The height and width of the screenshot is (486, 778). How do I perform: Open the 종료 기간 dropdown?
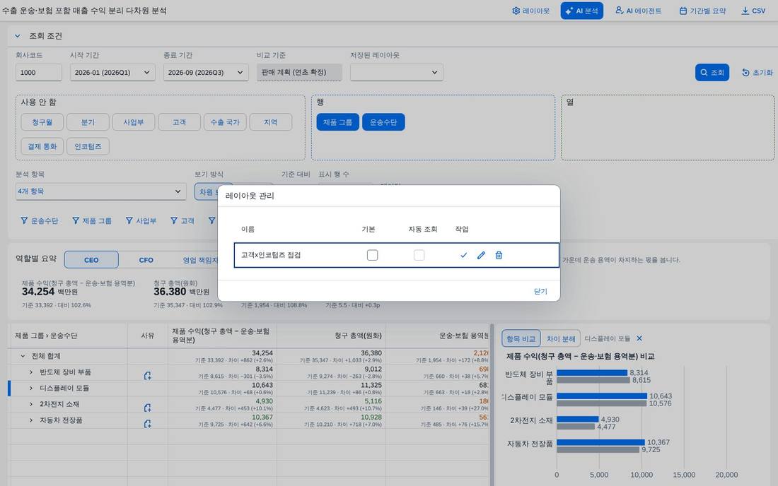point(205,72)
